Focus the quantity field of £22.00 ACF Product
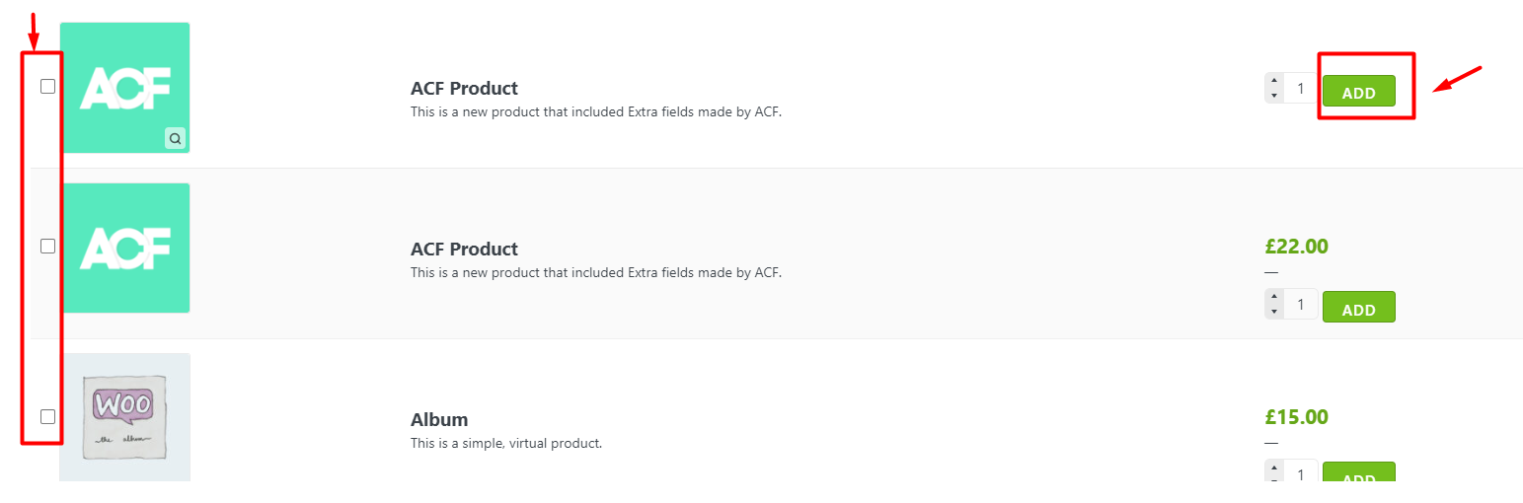1523x503 pixels. (x=1300, y=305)
